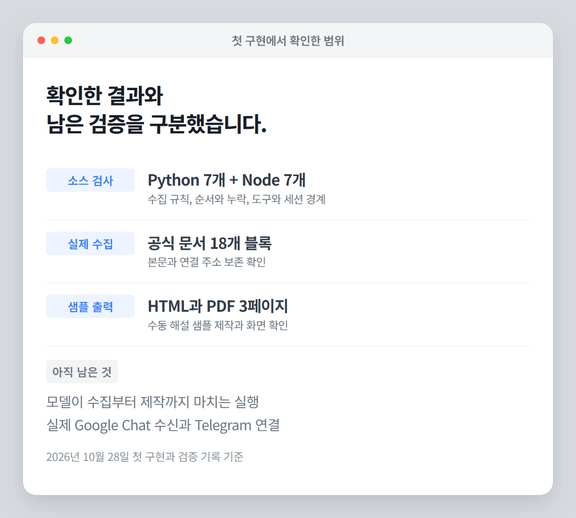Click the heading line '남은 검증을 구분했습니다.'
Image resolution: width=576 pixels, height=518 pixels.
click(156, 124)
